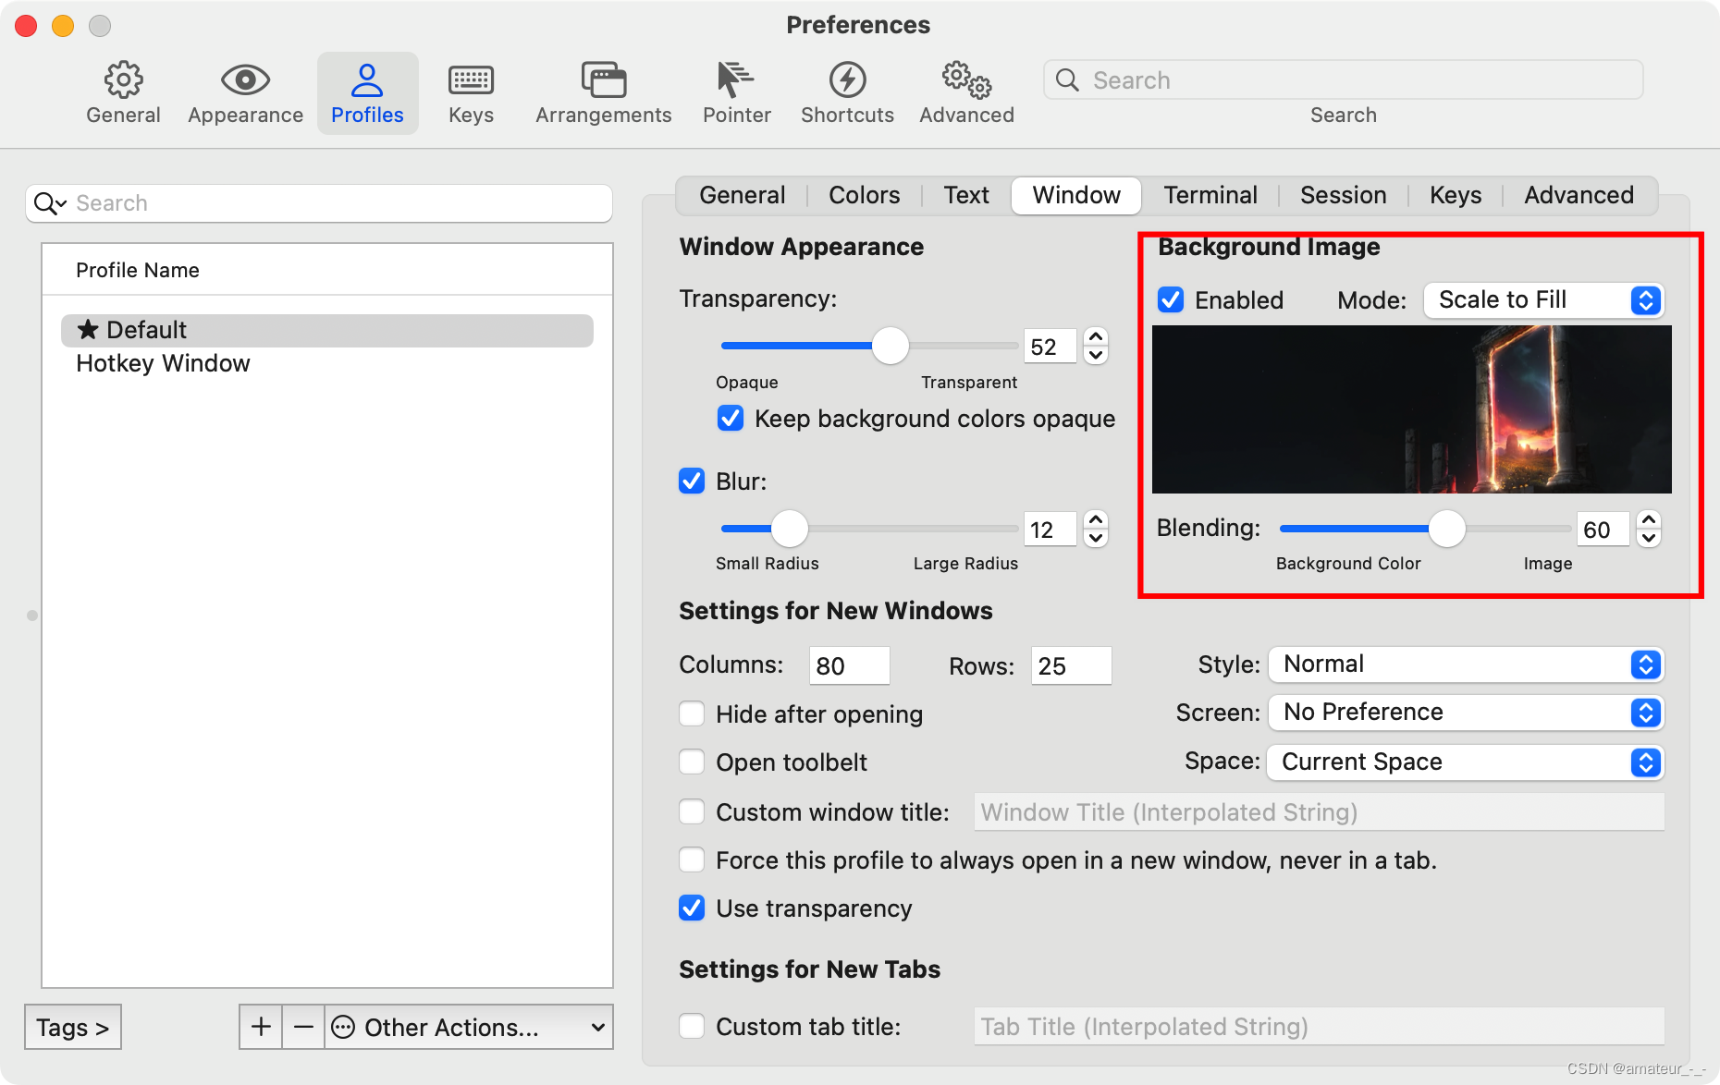1720x1085 pixels.
Task: Open the Advanced double-gear icon
Action: coord(966,80)
